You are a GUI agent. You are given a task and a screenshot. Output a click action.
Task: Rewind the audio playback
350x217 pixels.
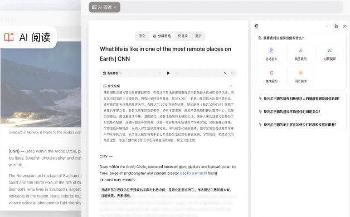point(160,73)
